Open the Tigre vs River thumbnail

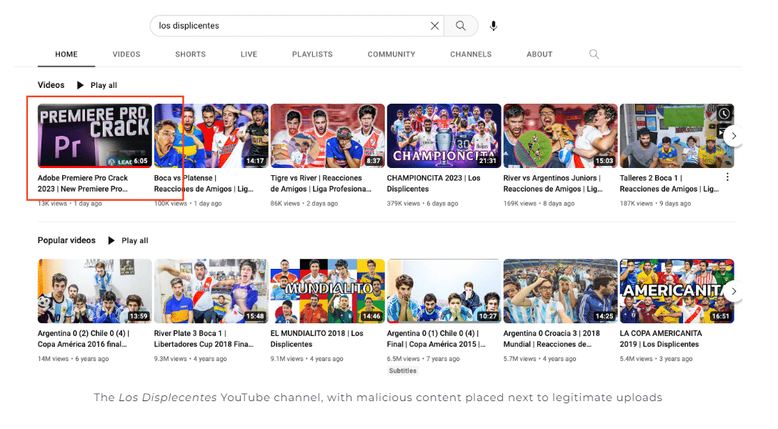[x=327, y=136]
